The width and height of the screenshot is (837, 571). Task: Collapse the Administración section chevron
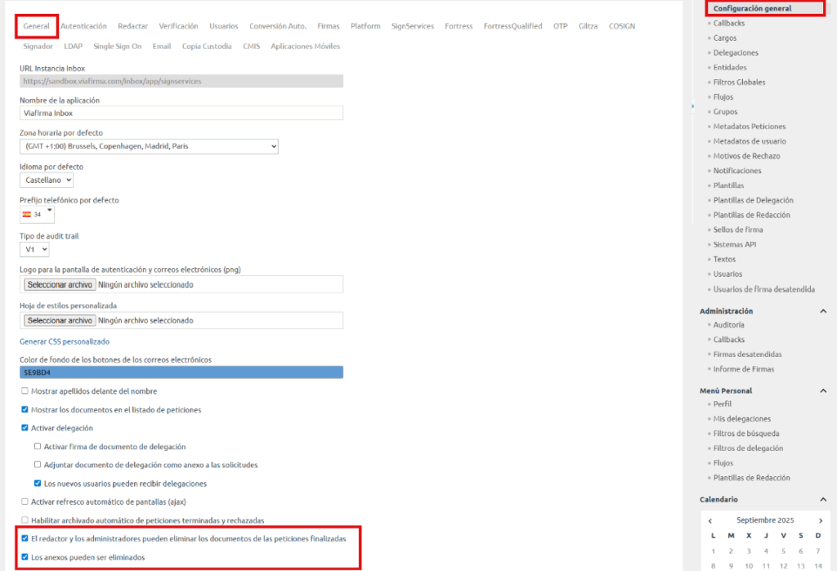click(822, 311)
